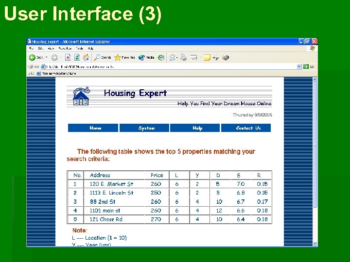Click the System navigation button
Viewport: 350px width, 262px height.
pyautogui.click(x=144, y=128)
